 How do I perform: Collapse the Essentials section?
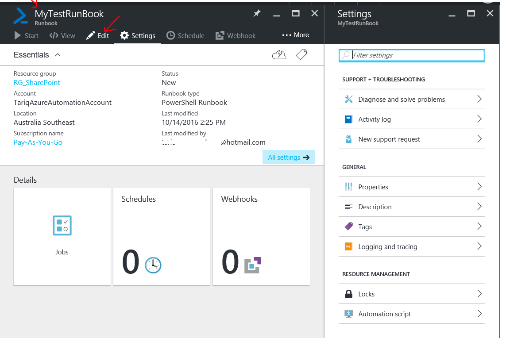[58, 55]
